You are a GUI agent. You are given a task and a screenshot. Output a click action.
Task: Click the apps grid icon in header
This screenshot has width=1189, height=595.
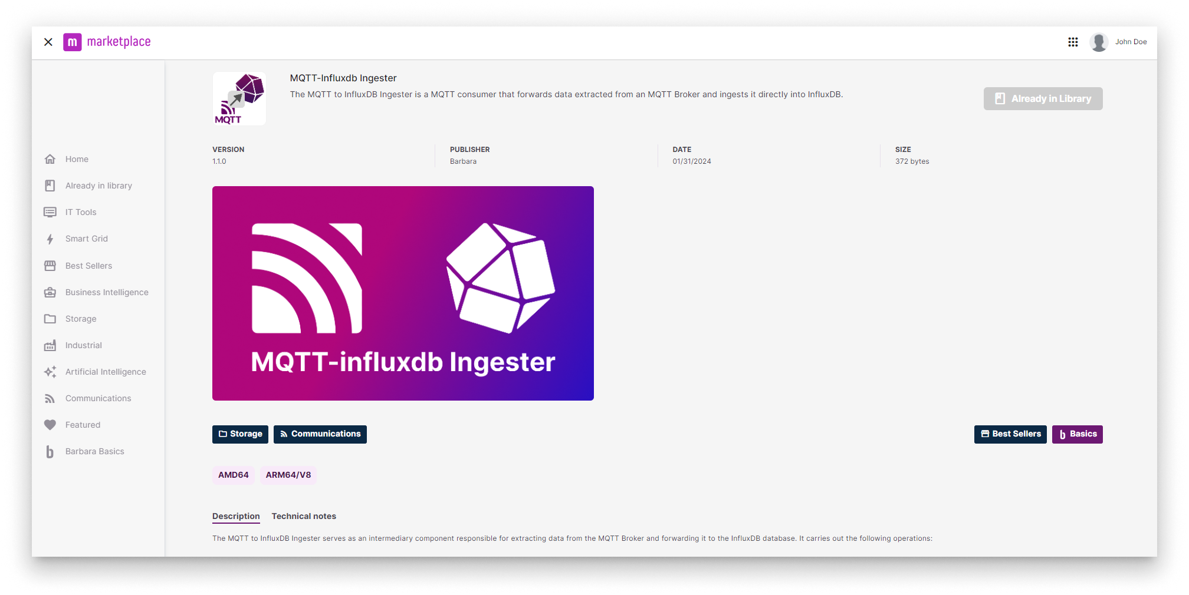click(1073, 42)
